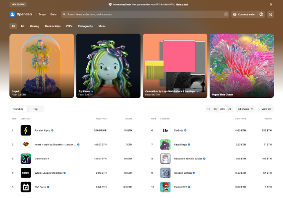283x198 pixels.
Task: Open the Parallel Alpha collection icon
Action: (26, 130)
